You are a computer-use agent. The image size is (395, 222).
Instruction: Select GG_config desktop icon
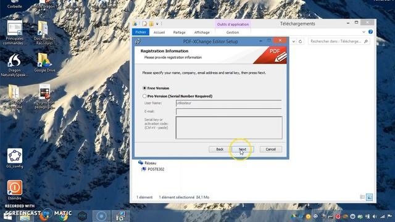coord(15,158)
